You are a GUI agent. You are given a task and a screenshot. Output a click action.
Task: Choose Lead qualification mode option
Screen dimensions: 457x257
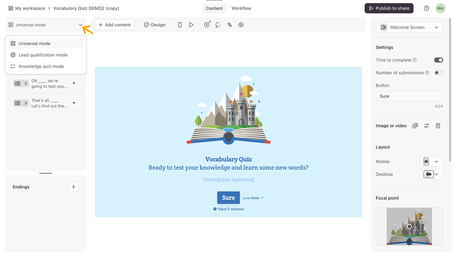pos(43,55)
